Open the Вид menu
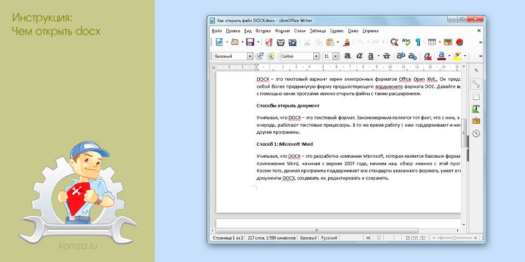This screenshot has height=262, width=525. pos(248,31)
